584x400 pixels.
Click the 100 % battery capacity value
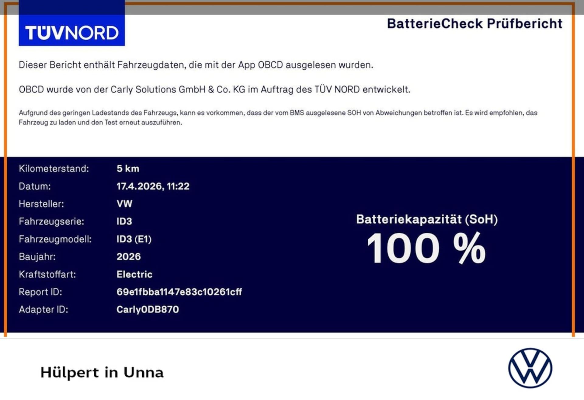[426, 248]
